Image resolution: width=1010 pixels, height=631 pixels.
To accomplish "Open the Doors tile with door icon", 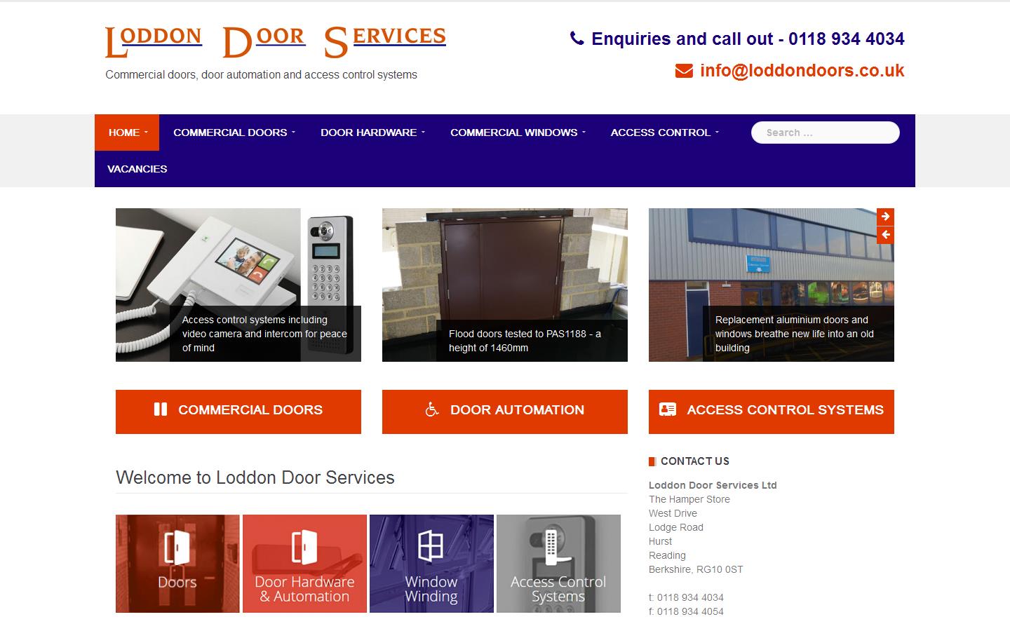I will coord(177,564).
